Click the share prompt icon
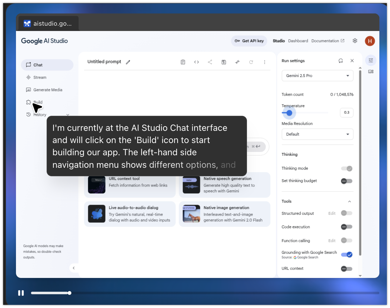390x308 pixels. (210, 62)
